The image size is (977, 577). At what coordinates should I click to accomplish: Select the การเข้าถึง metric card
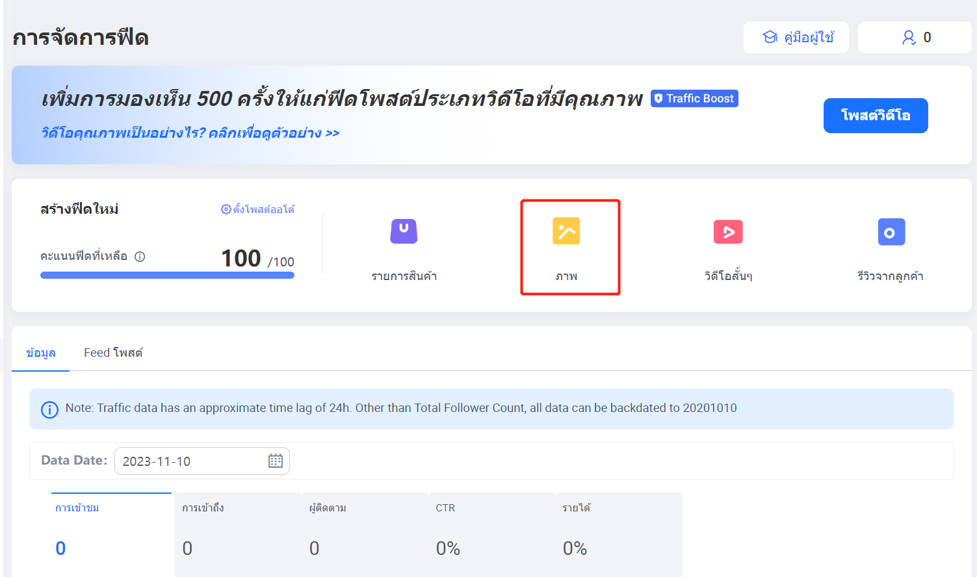pos(237,533)
